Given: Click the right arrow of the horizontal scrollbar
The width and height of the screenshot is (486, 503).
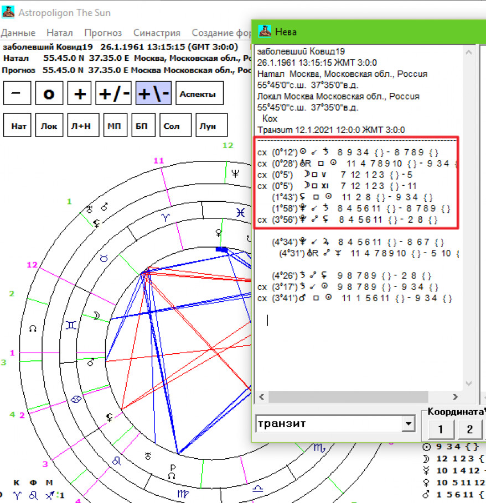Looking at the screenshot, I should [x=455, y=397].
